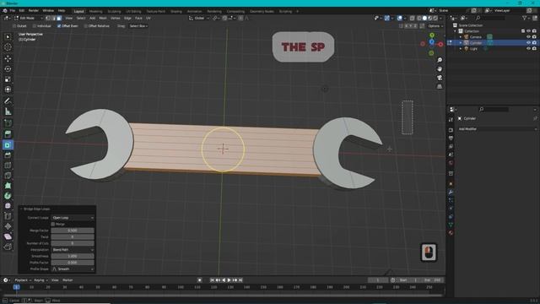Click the Number of Cuts field
540x304 pixels.
click(x=73, y=243)
